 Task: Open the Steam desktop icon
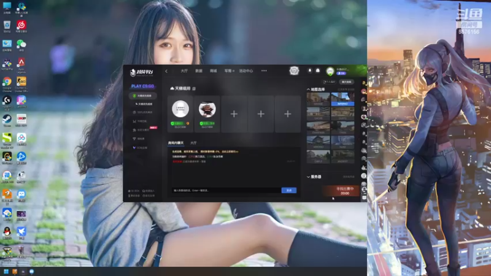[x=7, y=120]
